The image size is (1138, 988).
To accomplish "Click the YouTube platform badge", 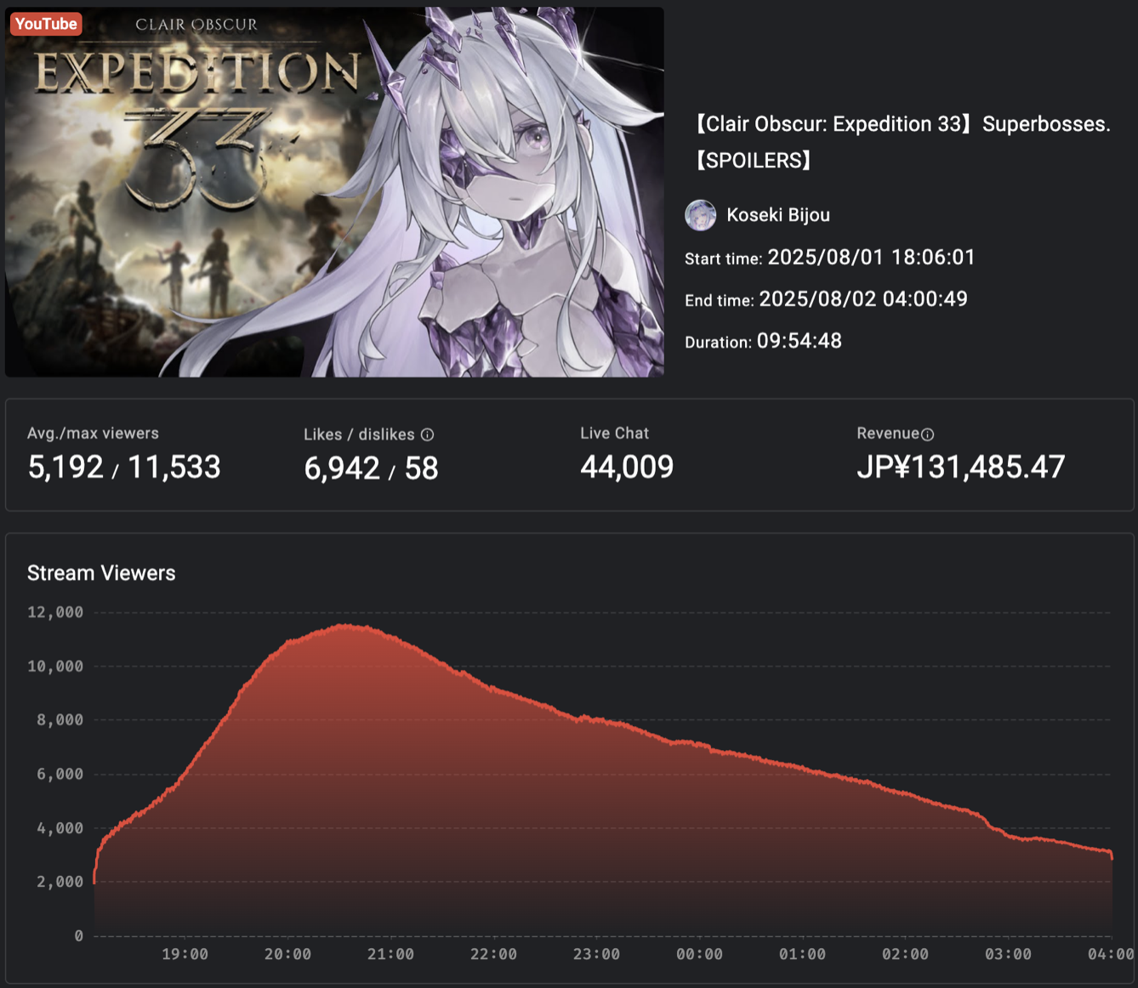I will coord(46,24).
